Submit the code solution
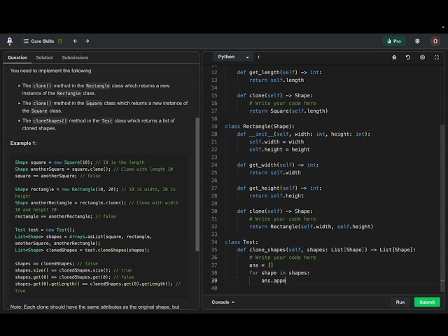This screenshot has height=336, width=448. [427, 302]
